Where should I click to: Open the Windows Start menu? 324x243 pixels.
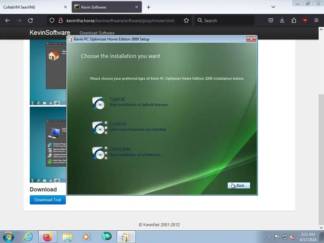pyautogui.click(x=9, y=237)
